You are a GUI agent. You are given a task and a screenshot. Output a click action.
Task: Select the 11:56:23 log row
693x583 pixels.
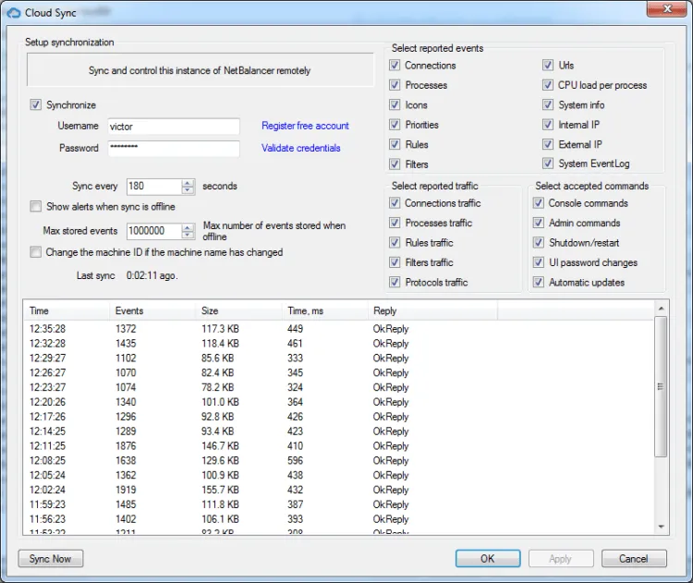tap(338, 518)
